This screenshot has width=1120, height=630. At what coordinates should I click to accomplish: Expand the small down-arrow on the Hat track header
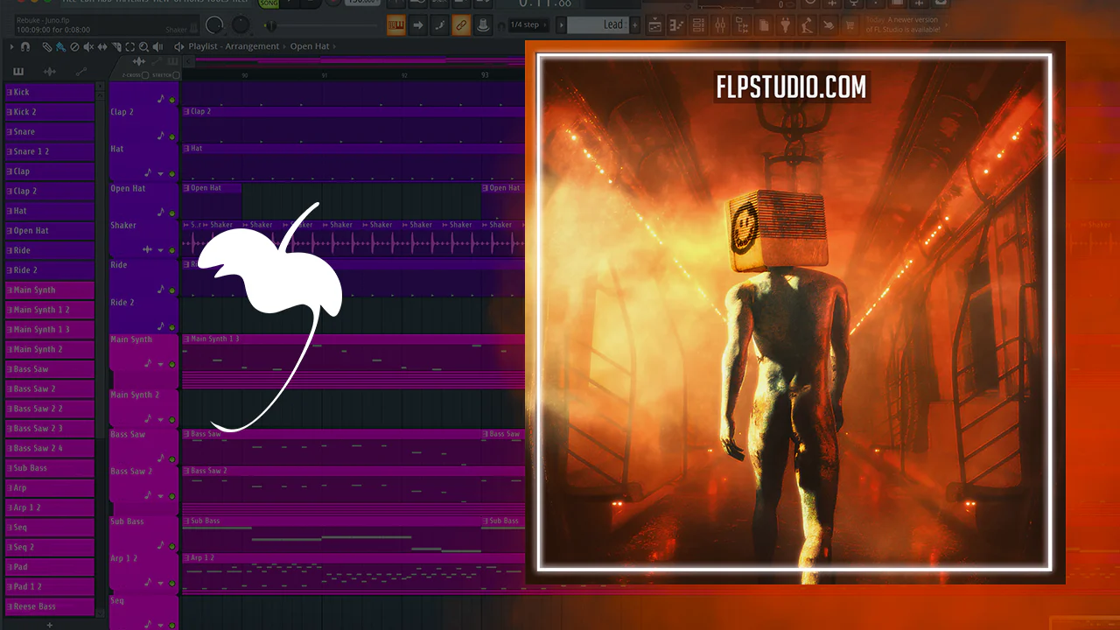click(160, 173)
